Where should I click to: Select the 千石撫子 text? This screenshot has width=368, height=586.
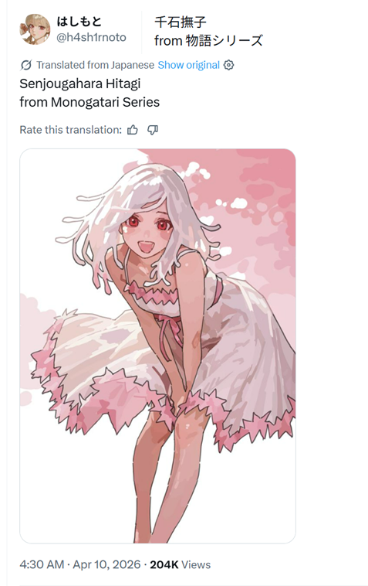(181, 22)
